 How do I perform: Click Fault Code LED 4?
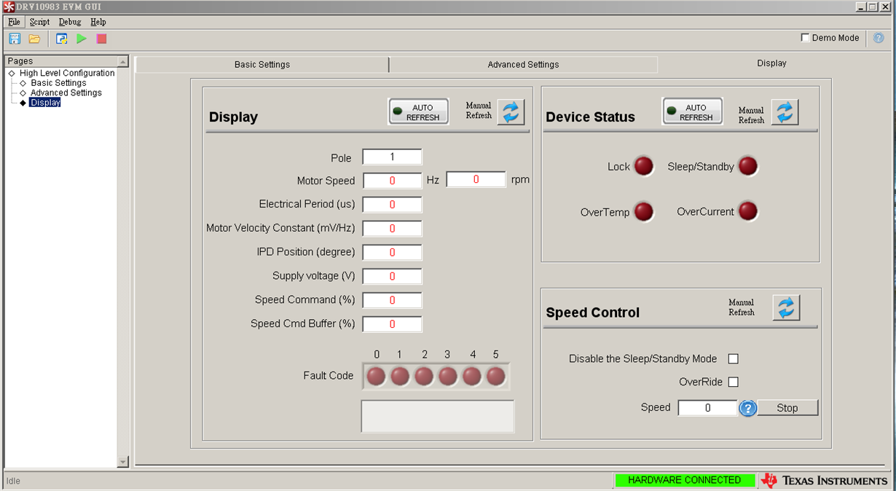472,376
